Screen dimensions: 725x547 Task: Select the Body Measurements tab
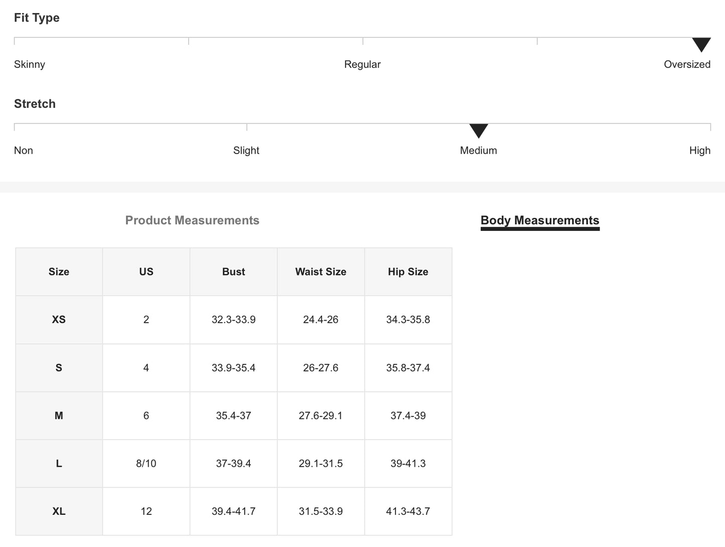tap(540, 220)
